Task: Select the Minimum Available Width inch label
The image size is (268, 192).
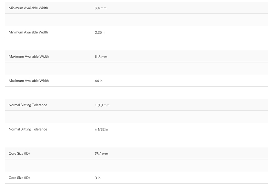Action: (28, 32)
